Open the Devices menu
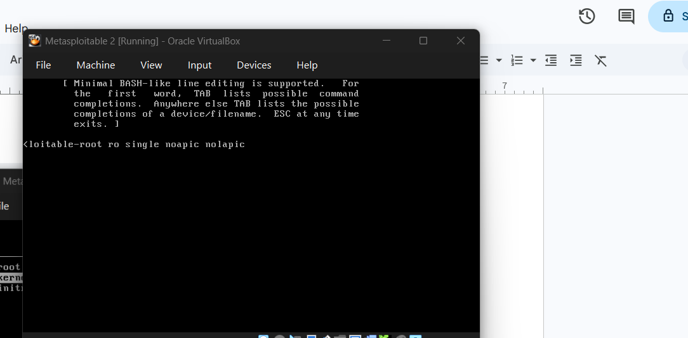 [254, 65]
